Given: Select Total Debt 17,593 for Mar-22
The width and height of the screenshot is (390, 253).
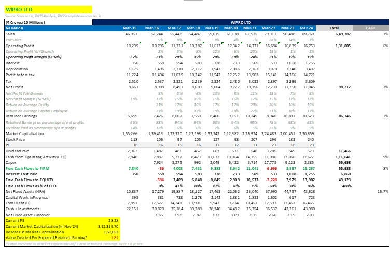Looking at the screenshot, I should (271, 203).
